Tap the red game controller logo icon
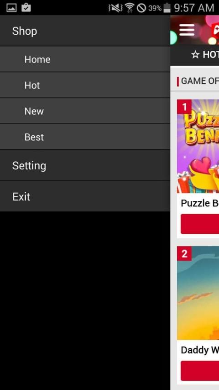Screen dimensions: 219x390 (215, 31)
